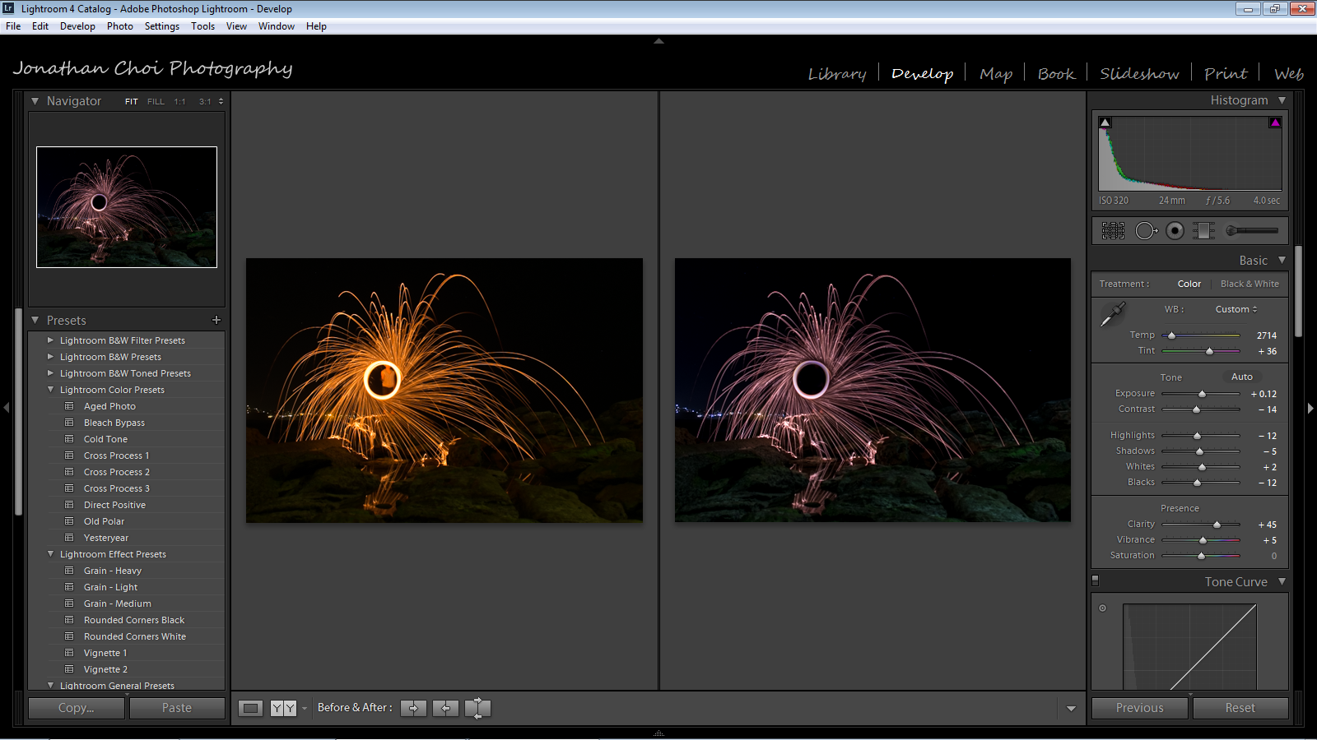This screenshot has height=740, width=1317.
Task: Set Navigator zoom to FIT
Action: (132, 102)
